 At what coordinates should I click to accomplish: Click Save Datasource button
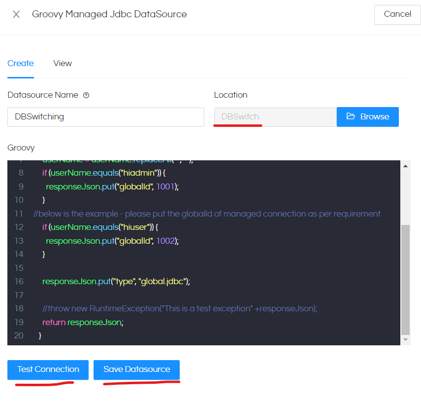(x=136, y=369)
